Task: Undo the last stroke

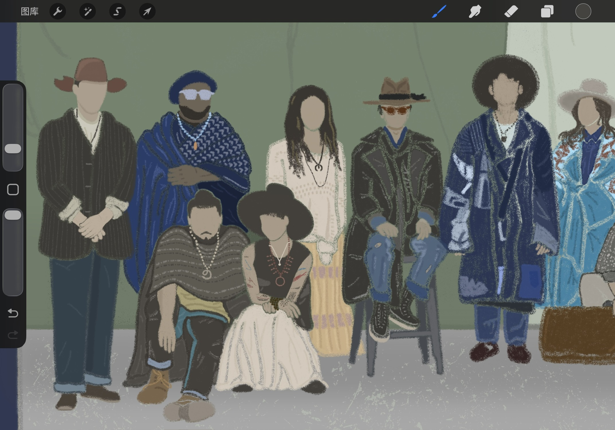Action: pyautogui.click(x=13, y=313)
